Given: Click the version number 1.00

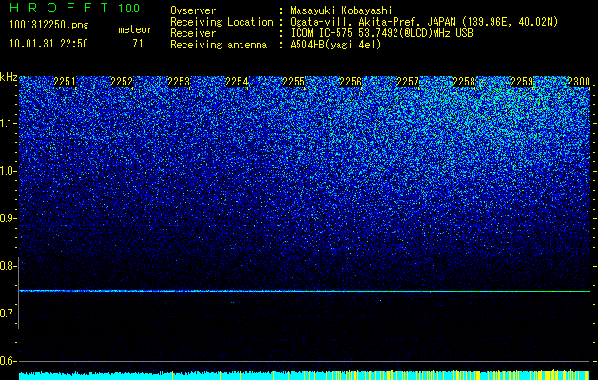Looking at the screenshot, I should coord(129,8).
